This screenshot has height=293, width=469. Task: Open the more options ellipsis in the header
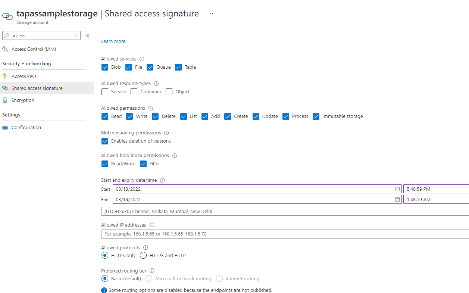point(210,13)
